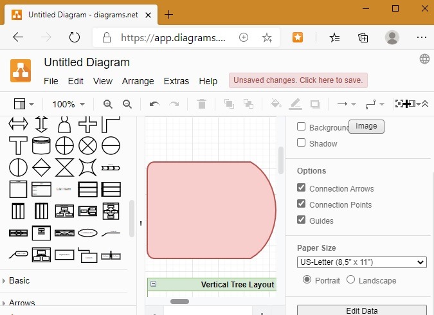The width and height of the screenshot is (434, 315).
Task: Open the Paper Size US-Letter dropdown
Action: coord(362,262)
